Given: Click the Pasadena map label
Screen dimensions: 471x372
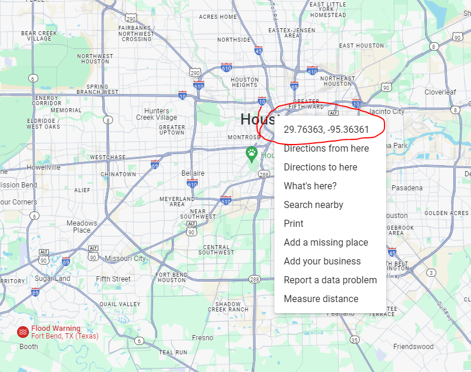Looking at the screenshot, I should pyautogui.click(x=407, y=188).
